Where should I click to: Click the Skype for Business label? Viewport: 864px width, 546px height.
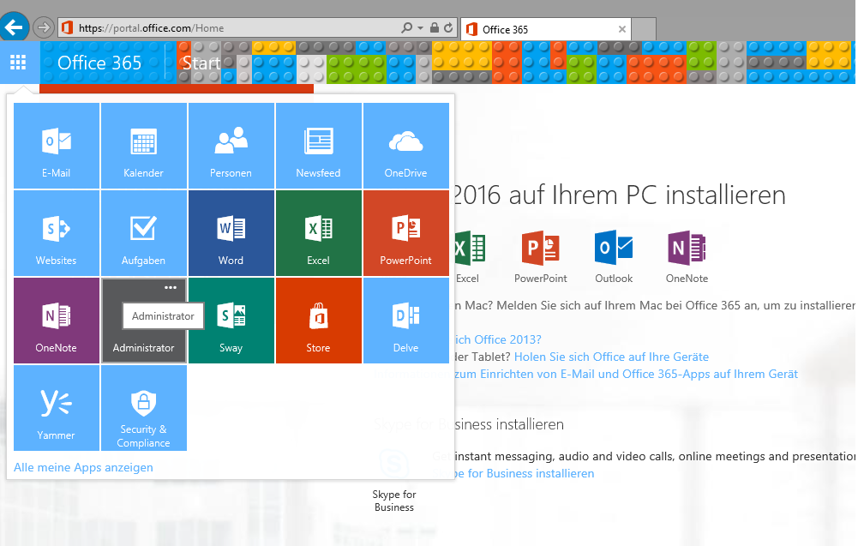pos(394,501)
